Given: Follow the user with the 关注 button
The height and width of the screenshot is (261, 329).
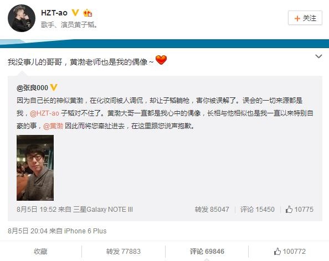Looking at the screenshot, I should point(305,18).
